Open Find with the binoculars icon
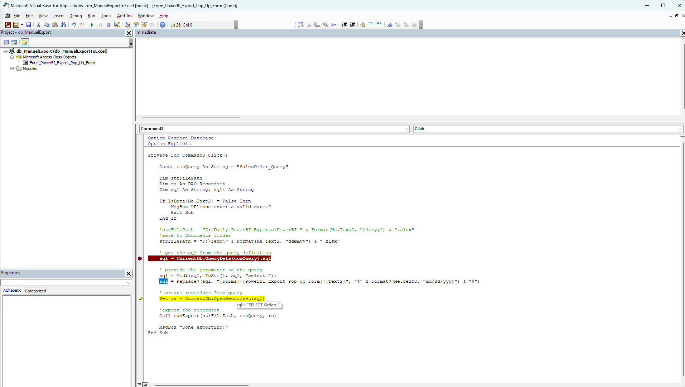The width and height of the screenshot is (685, 387). tap(63, 25)
